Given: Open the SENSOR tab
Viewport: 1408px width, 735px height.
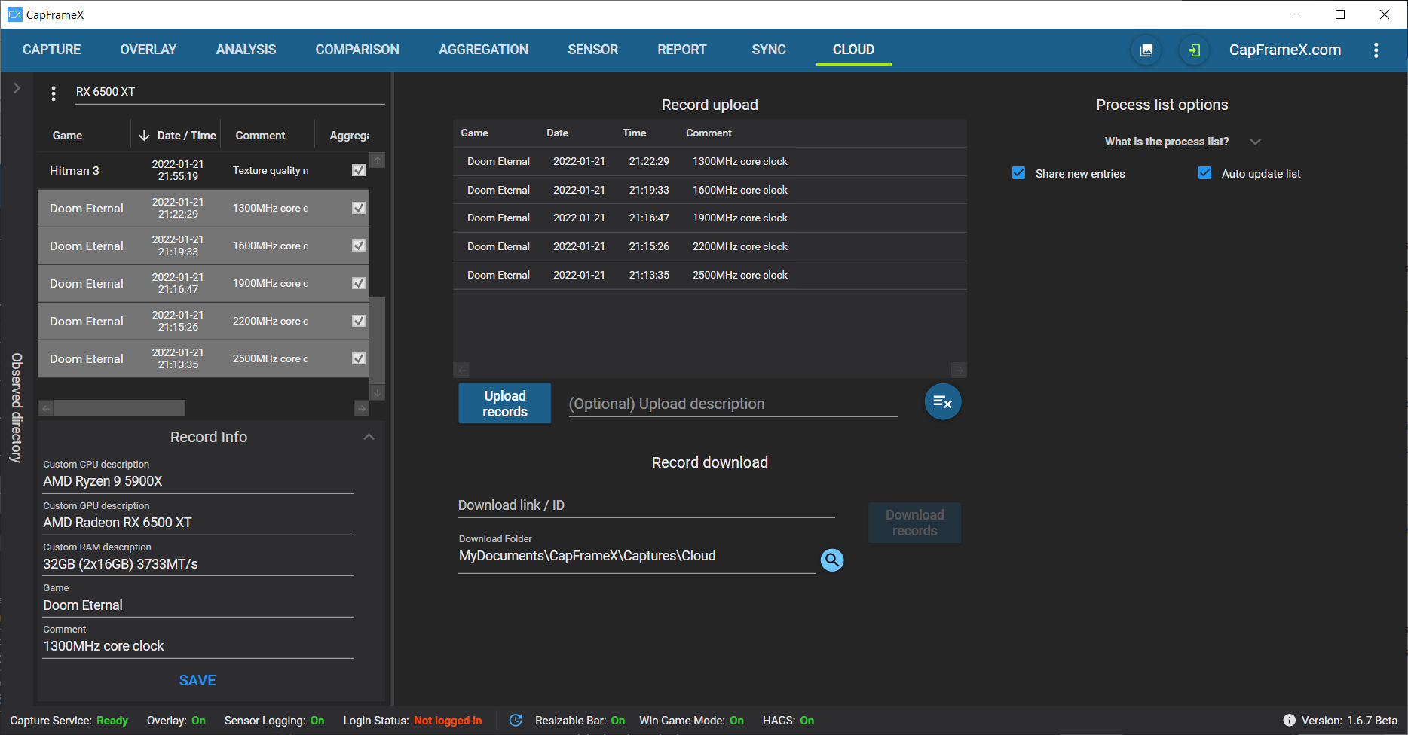Looking at the screenshot, I should (x=593, y=50).
